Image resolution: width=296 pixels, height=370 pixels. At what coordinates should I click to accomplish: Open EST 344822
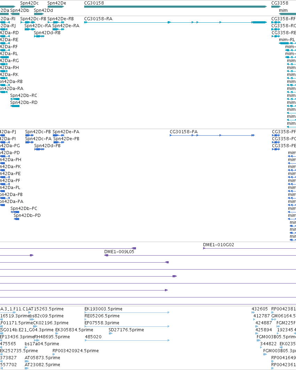[269, 344]
